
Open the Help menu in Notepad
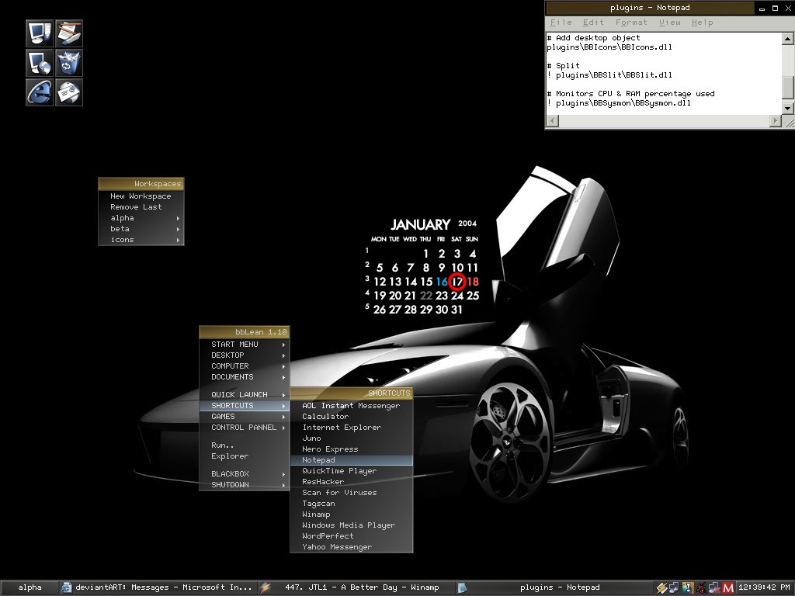pyautogui.click(x=702, y=23)
